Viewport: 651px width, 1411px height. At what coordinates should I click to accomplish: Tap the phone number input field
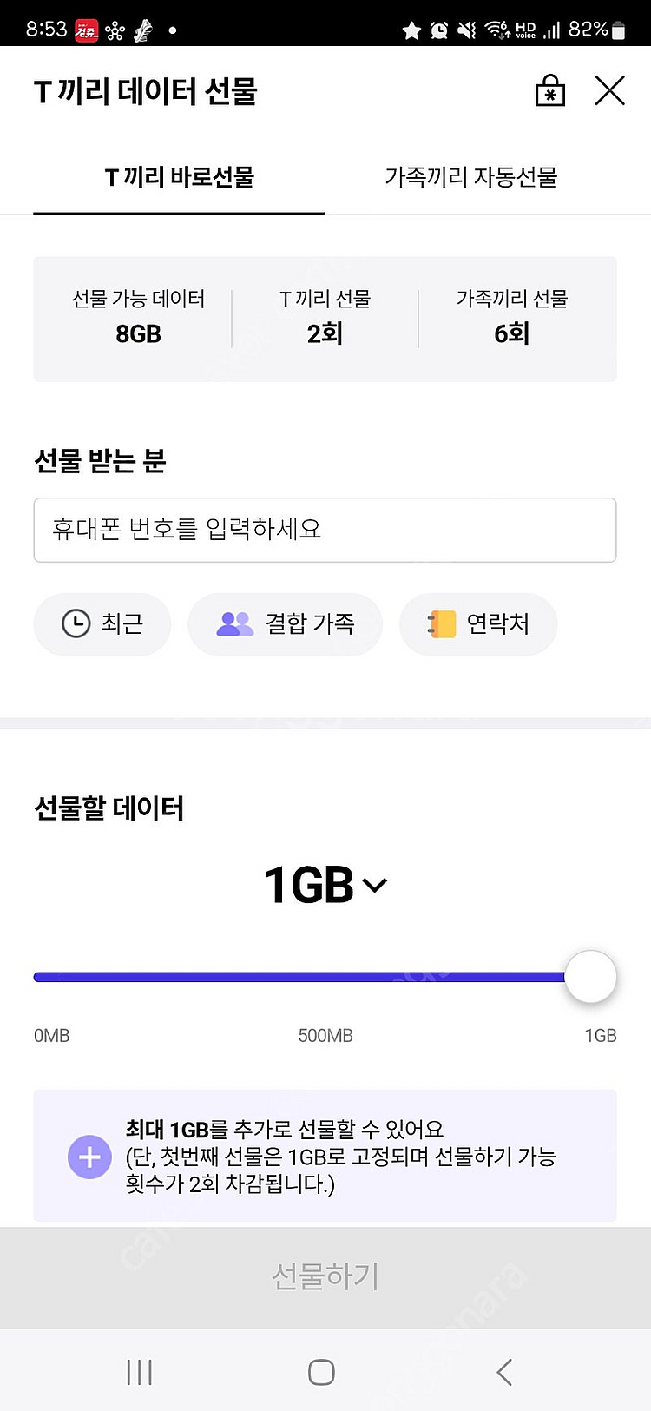[x=325, y=530]
